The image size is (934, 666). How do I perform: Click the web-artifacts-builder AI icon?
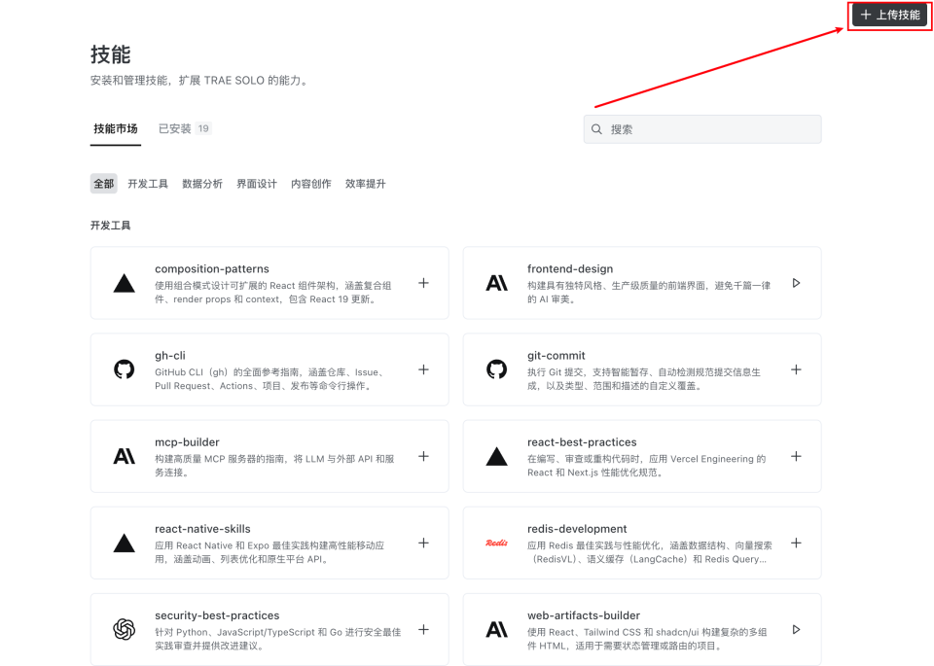496,629
